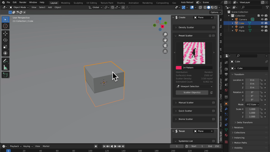270x152 pixels.
Task: Select the Select Box tool
Action: 5,20
